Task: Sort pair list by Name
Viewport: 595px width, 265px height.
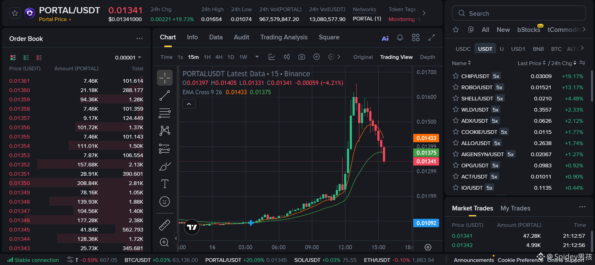Action: pyautogui.click(x=461, y=63)
